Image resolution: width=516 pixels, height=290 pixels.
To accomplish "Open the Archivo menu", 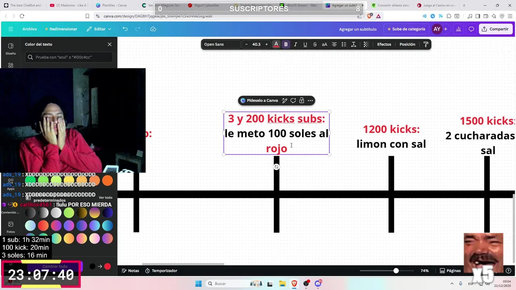I will [29, 29].
